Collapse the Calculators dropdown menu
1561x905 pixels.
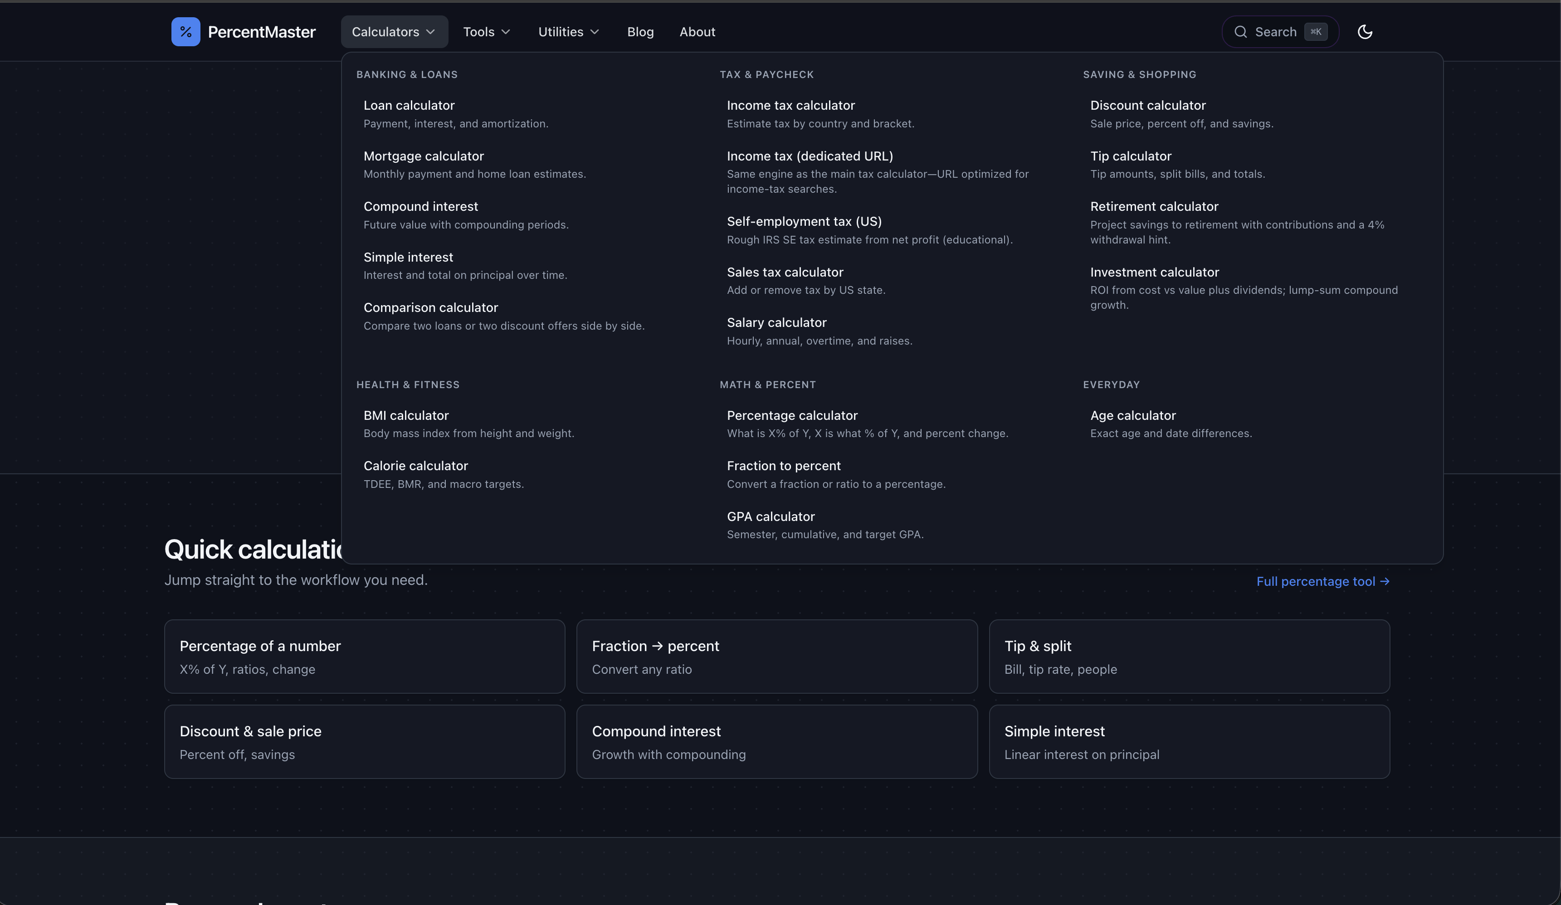pos(394,32)
